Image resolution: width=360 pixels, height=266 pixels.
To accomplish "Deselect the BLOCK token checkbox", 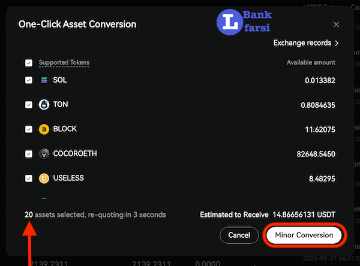I will (x=29, y=129).
